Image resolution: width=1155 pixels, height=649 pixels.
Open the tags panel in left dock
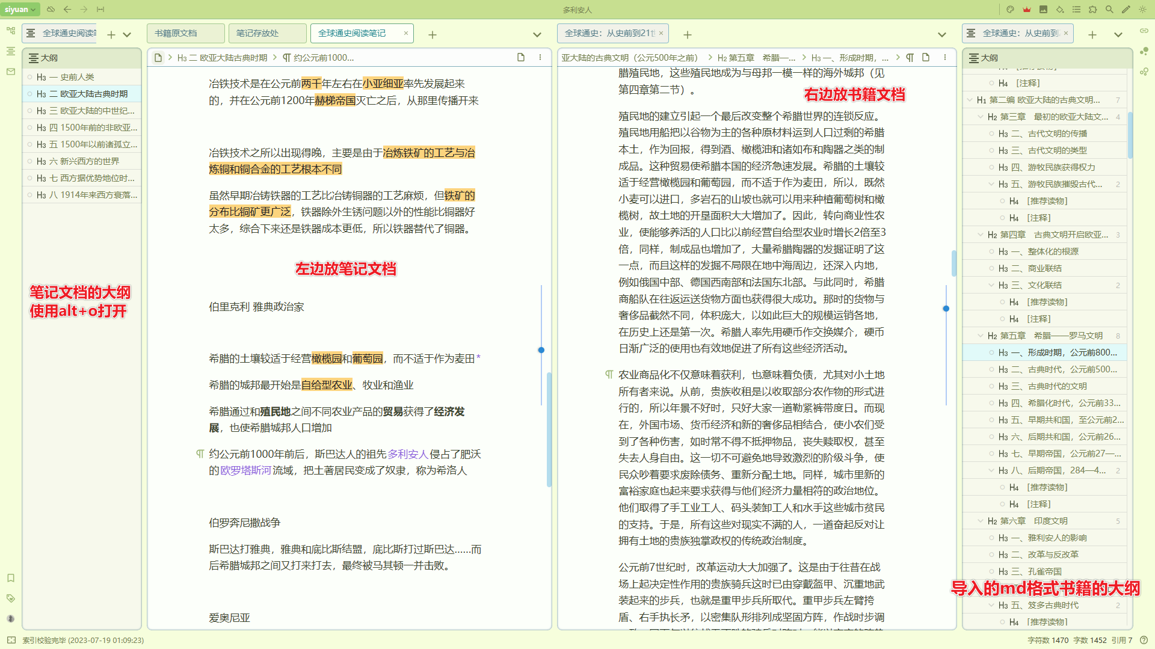point(11,598)
